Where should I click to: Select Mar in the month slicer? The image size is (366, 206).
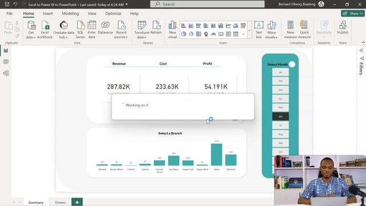tap(280, 90)
